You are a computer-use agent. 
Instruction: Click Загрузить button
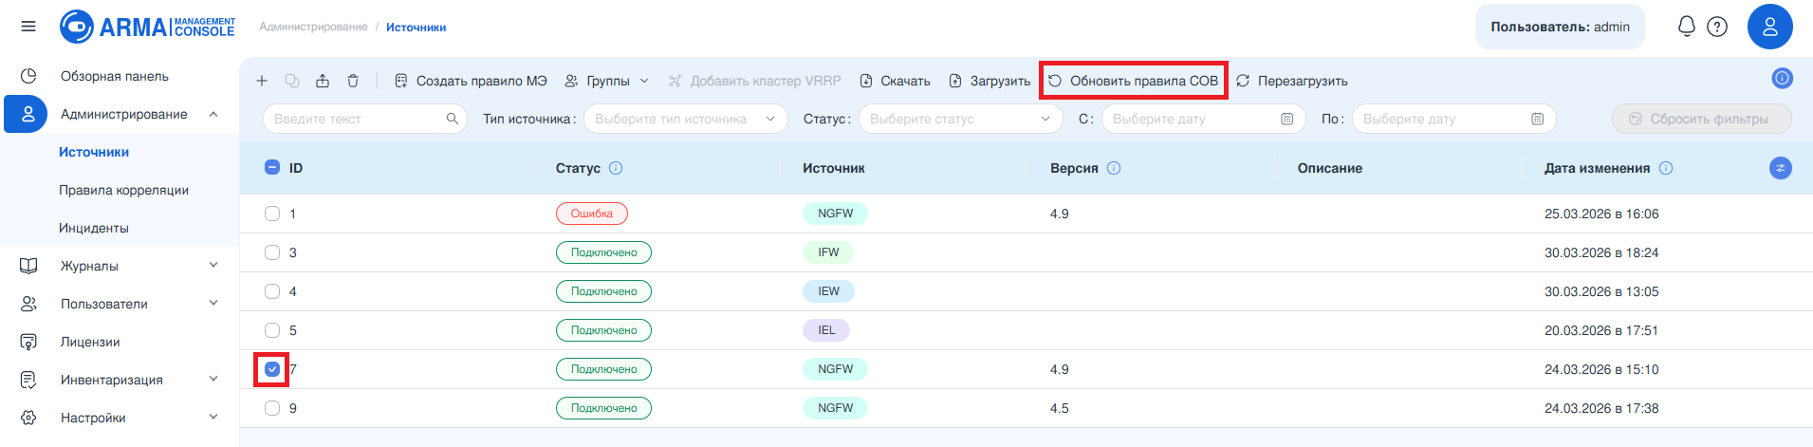tap(990, 81)
